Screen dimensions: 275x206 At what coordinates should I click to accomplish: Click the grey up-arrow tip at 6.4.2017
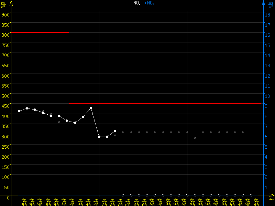123,131
